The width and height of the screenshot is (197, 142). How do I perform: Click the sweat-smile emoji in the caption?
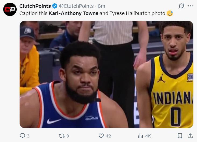click(x=170, y=13)
